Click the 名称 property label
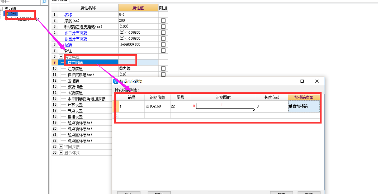The image size is (378, 194). click(68, 15)
